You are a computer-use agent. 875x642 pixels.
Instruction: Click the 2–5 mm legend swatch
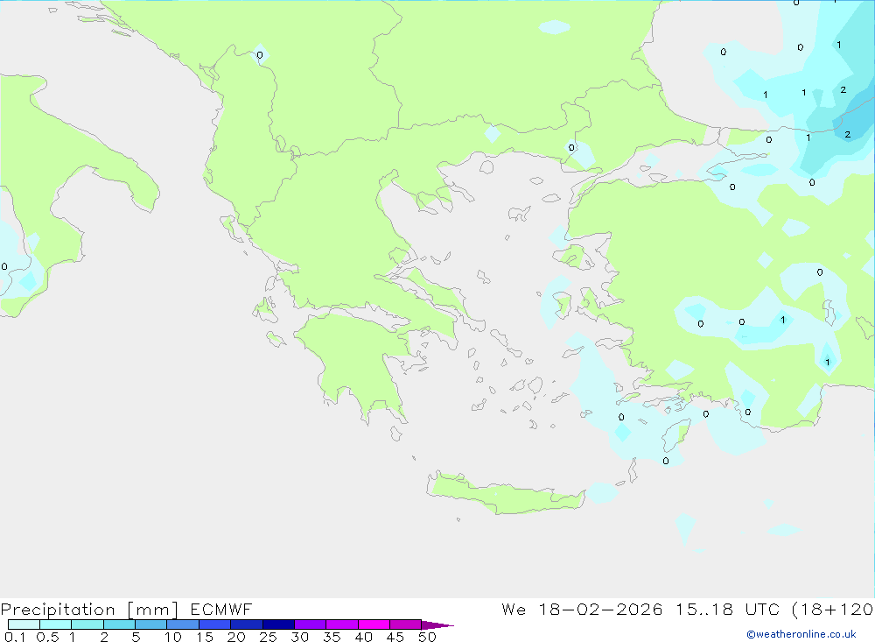click(x=119, y=624)
